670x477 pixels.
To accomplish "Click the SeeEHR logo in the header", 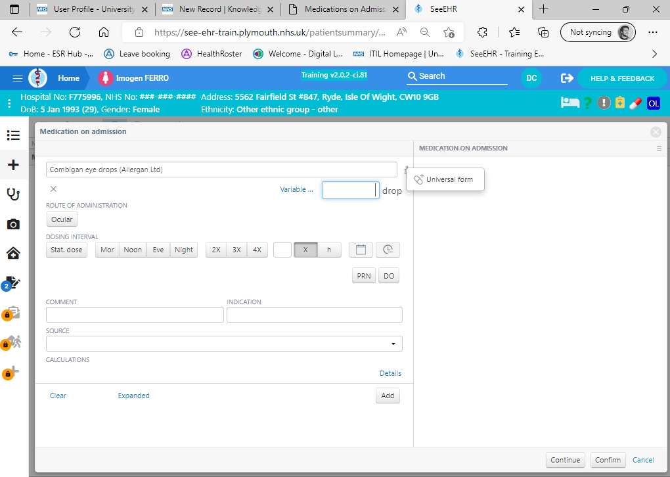I will point(37,78).
